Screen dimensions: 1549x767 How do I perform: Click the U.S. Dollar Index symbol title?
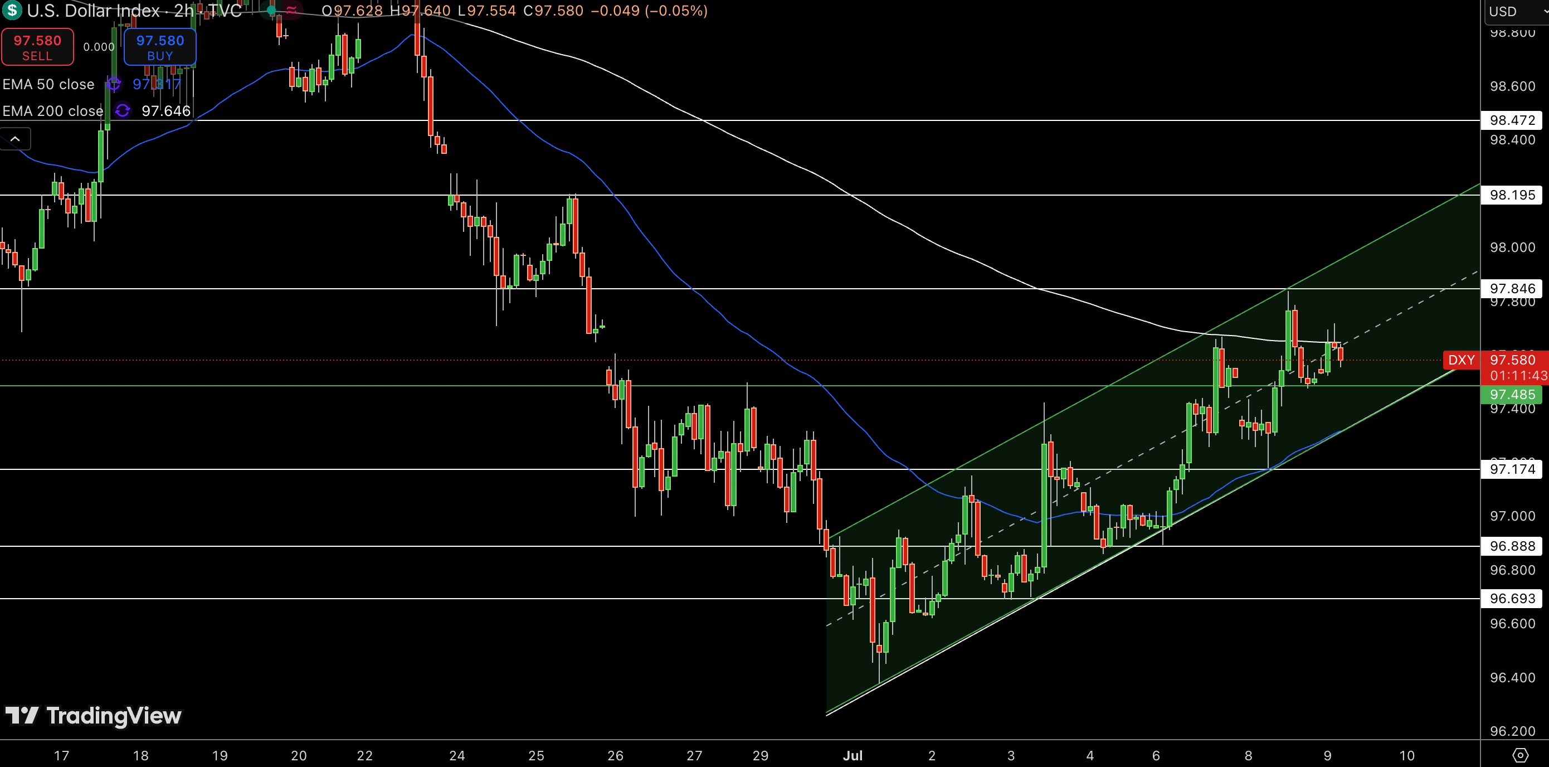93,10
